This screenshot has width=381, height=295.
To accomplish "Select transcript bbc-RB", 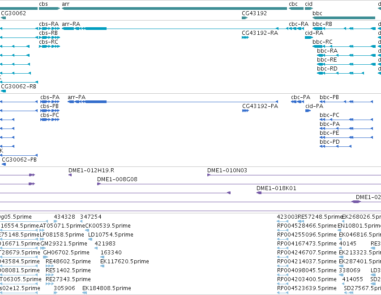I will [344, 29].
